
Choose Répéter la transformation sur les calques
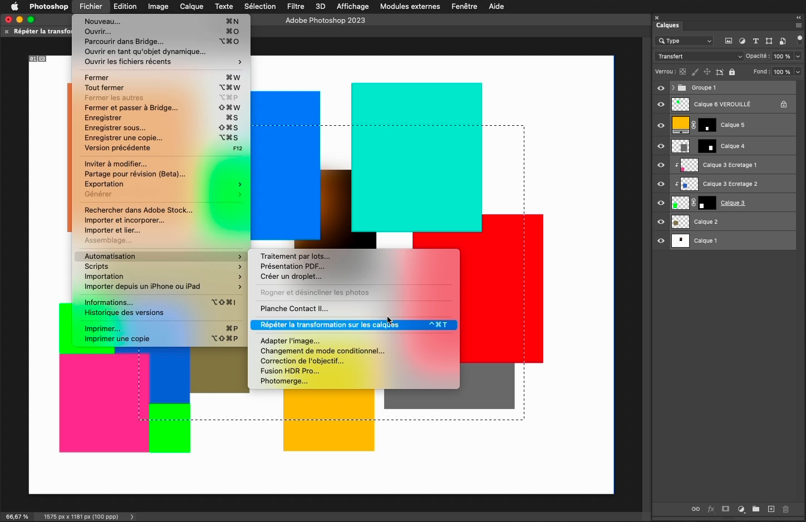(353, 325)
